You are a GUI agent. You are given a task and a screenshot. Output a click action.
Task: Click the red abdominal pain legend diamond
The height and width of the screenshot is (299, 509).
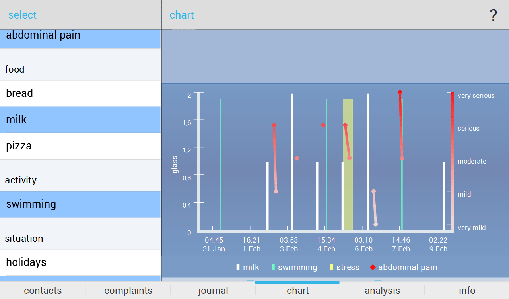(x=373, y=267)
